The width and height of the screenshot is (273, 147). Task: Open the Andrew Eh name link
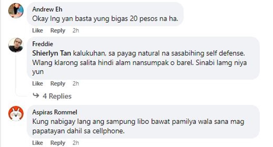click(47, 9)
